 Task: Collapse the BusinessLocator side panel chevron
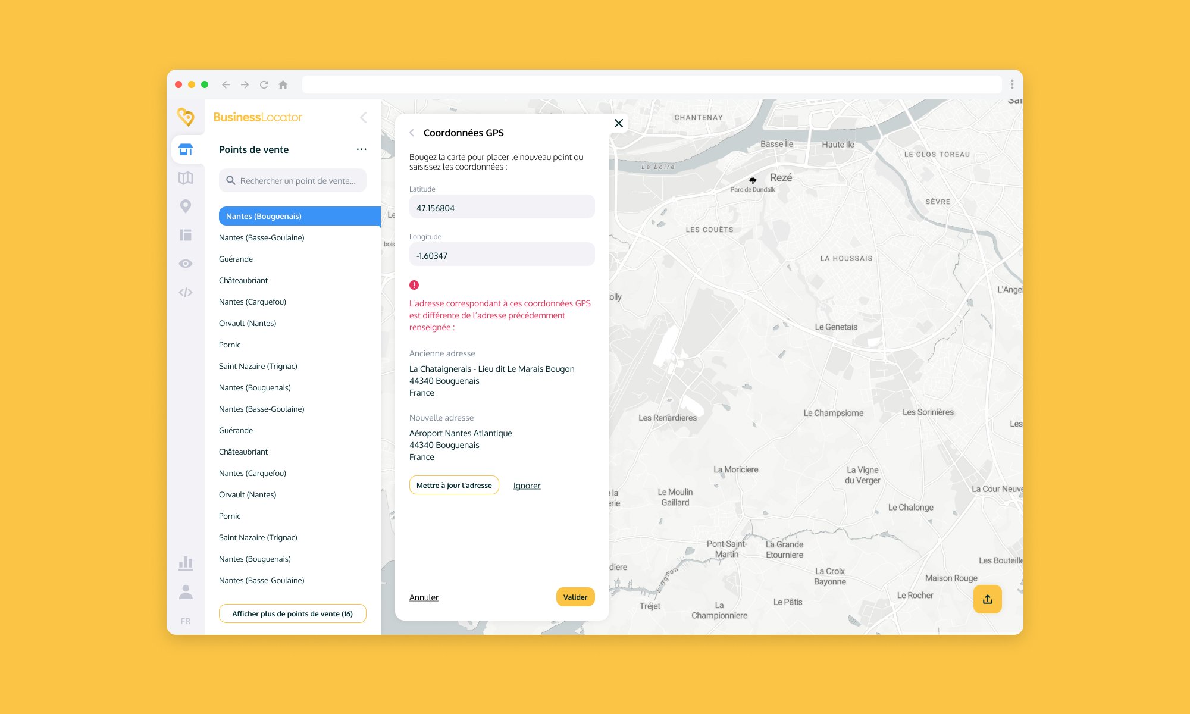tap(363, 118)
